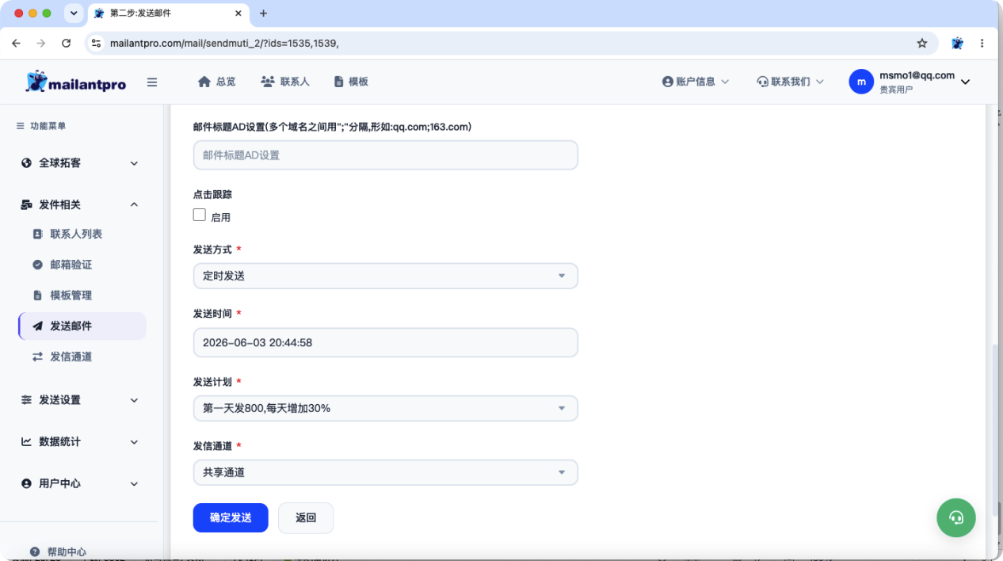This screenshot has height=561, width=1003.
Task: Click the 确定发送 button
Action: 231,517
